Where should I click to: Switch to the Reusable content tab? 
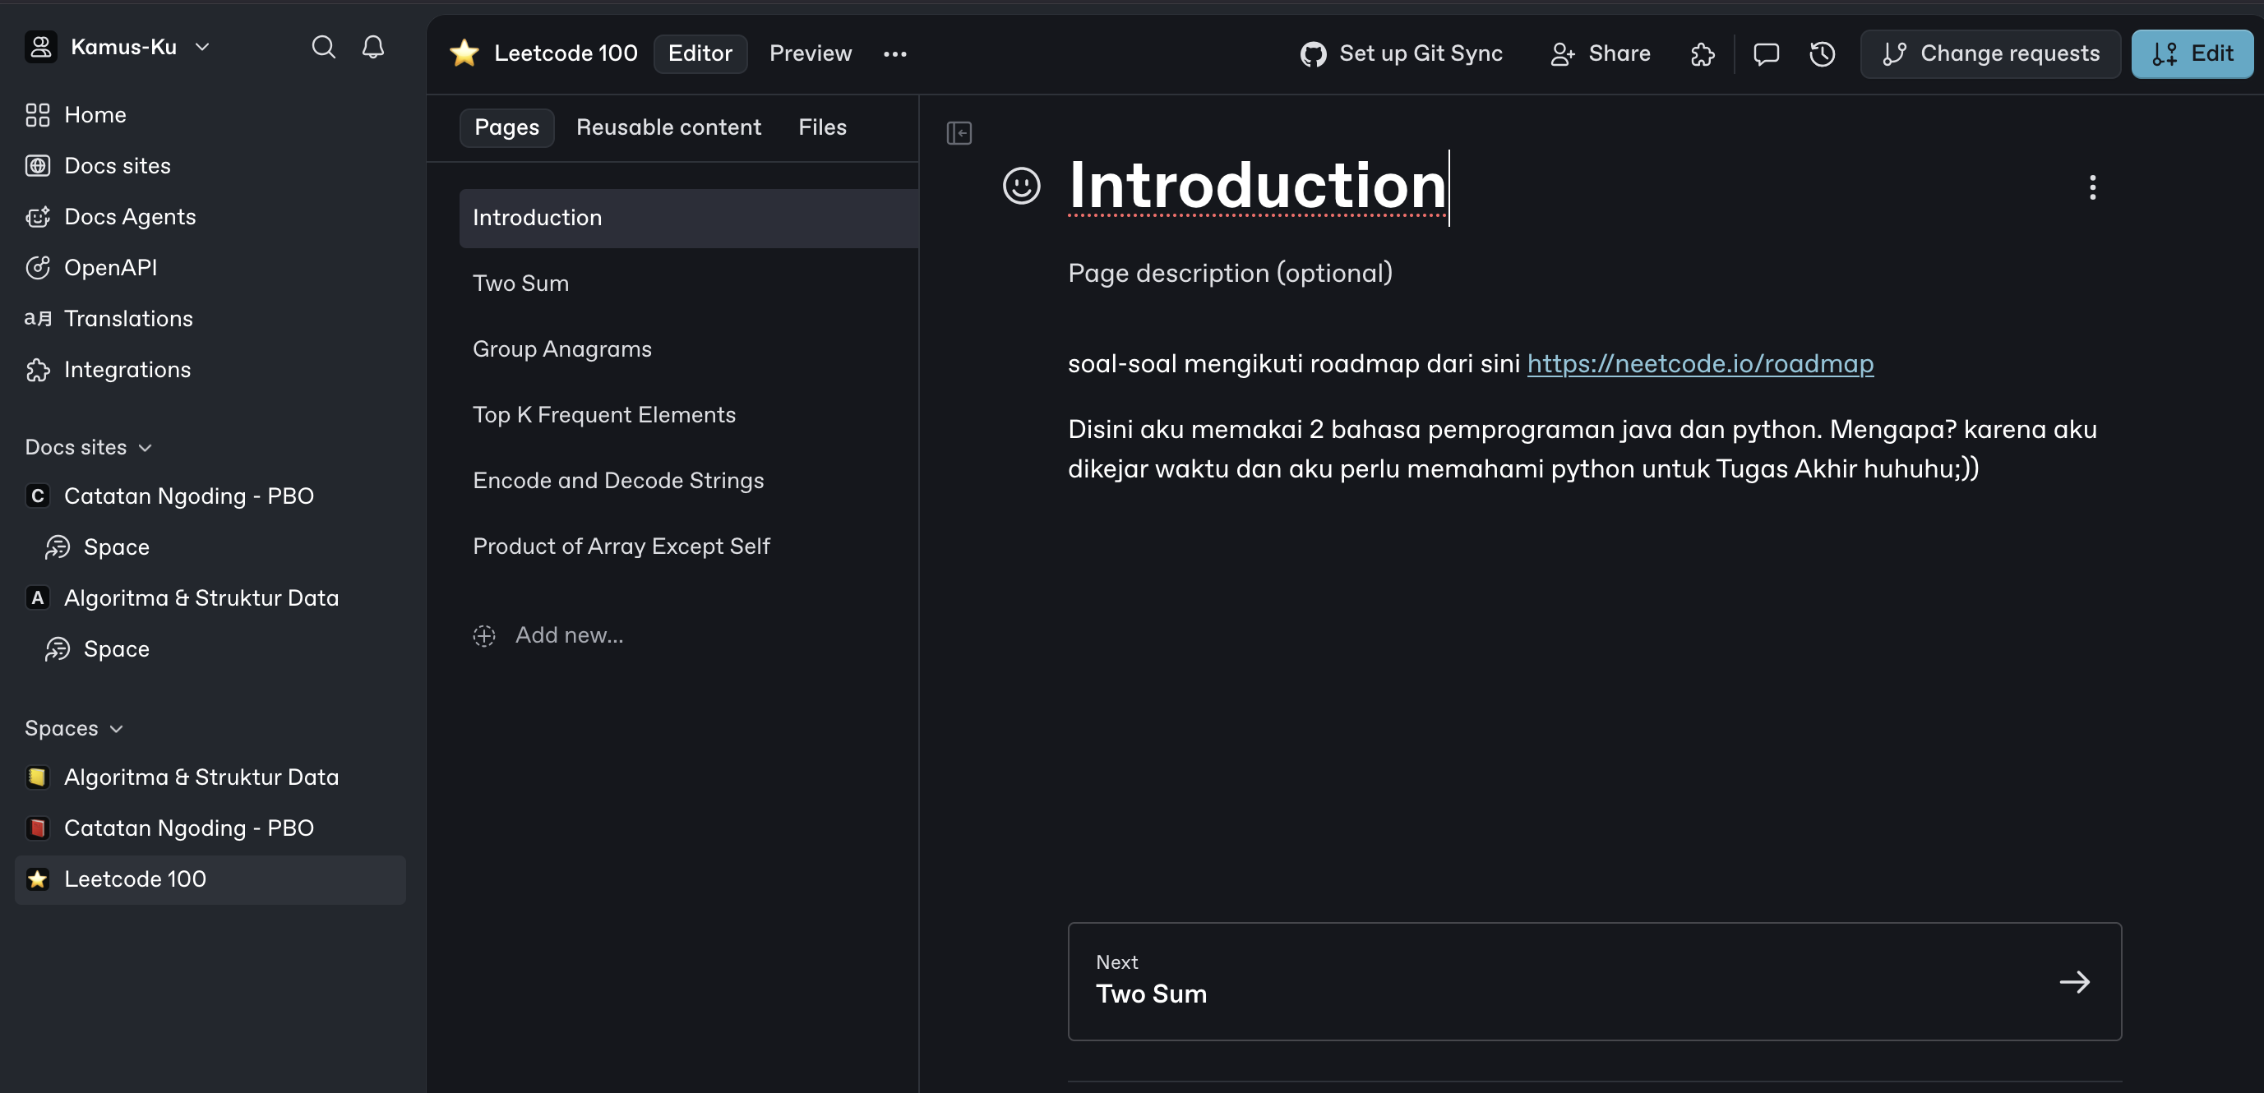pyautogui.click(x=668, y=127)
